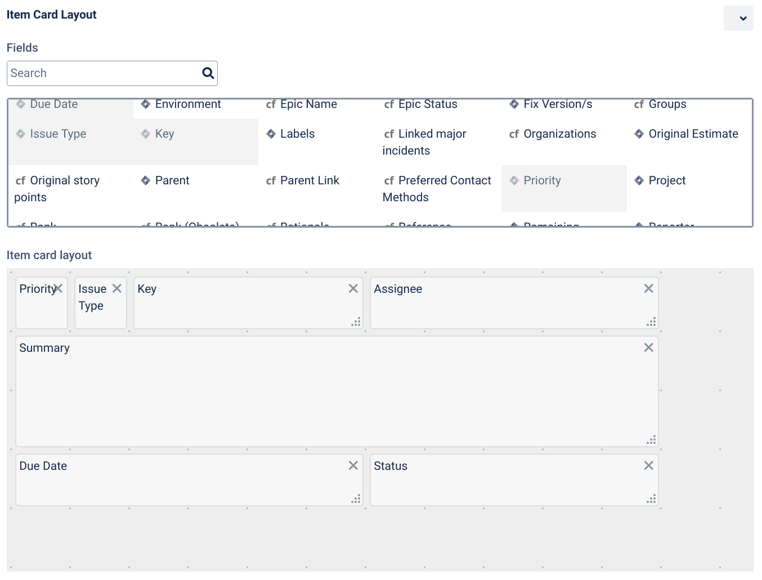Remove Issue Type card from layout
762x580 pixels.
click(117, 288)
